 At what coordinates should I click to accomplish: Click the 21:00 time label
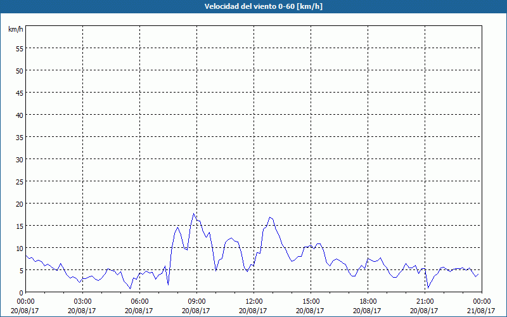click(425, 302)
